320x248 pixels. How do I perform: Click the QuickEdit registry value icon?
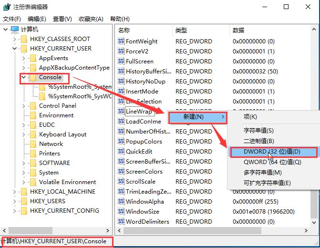tap(121, 152)
